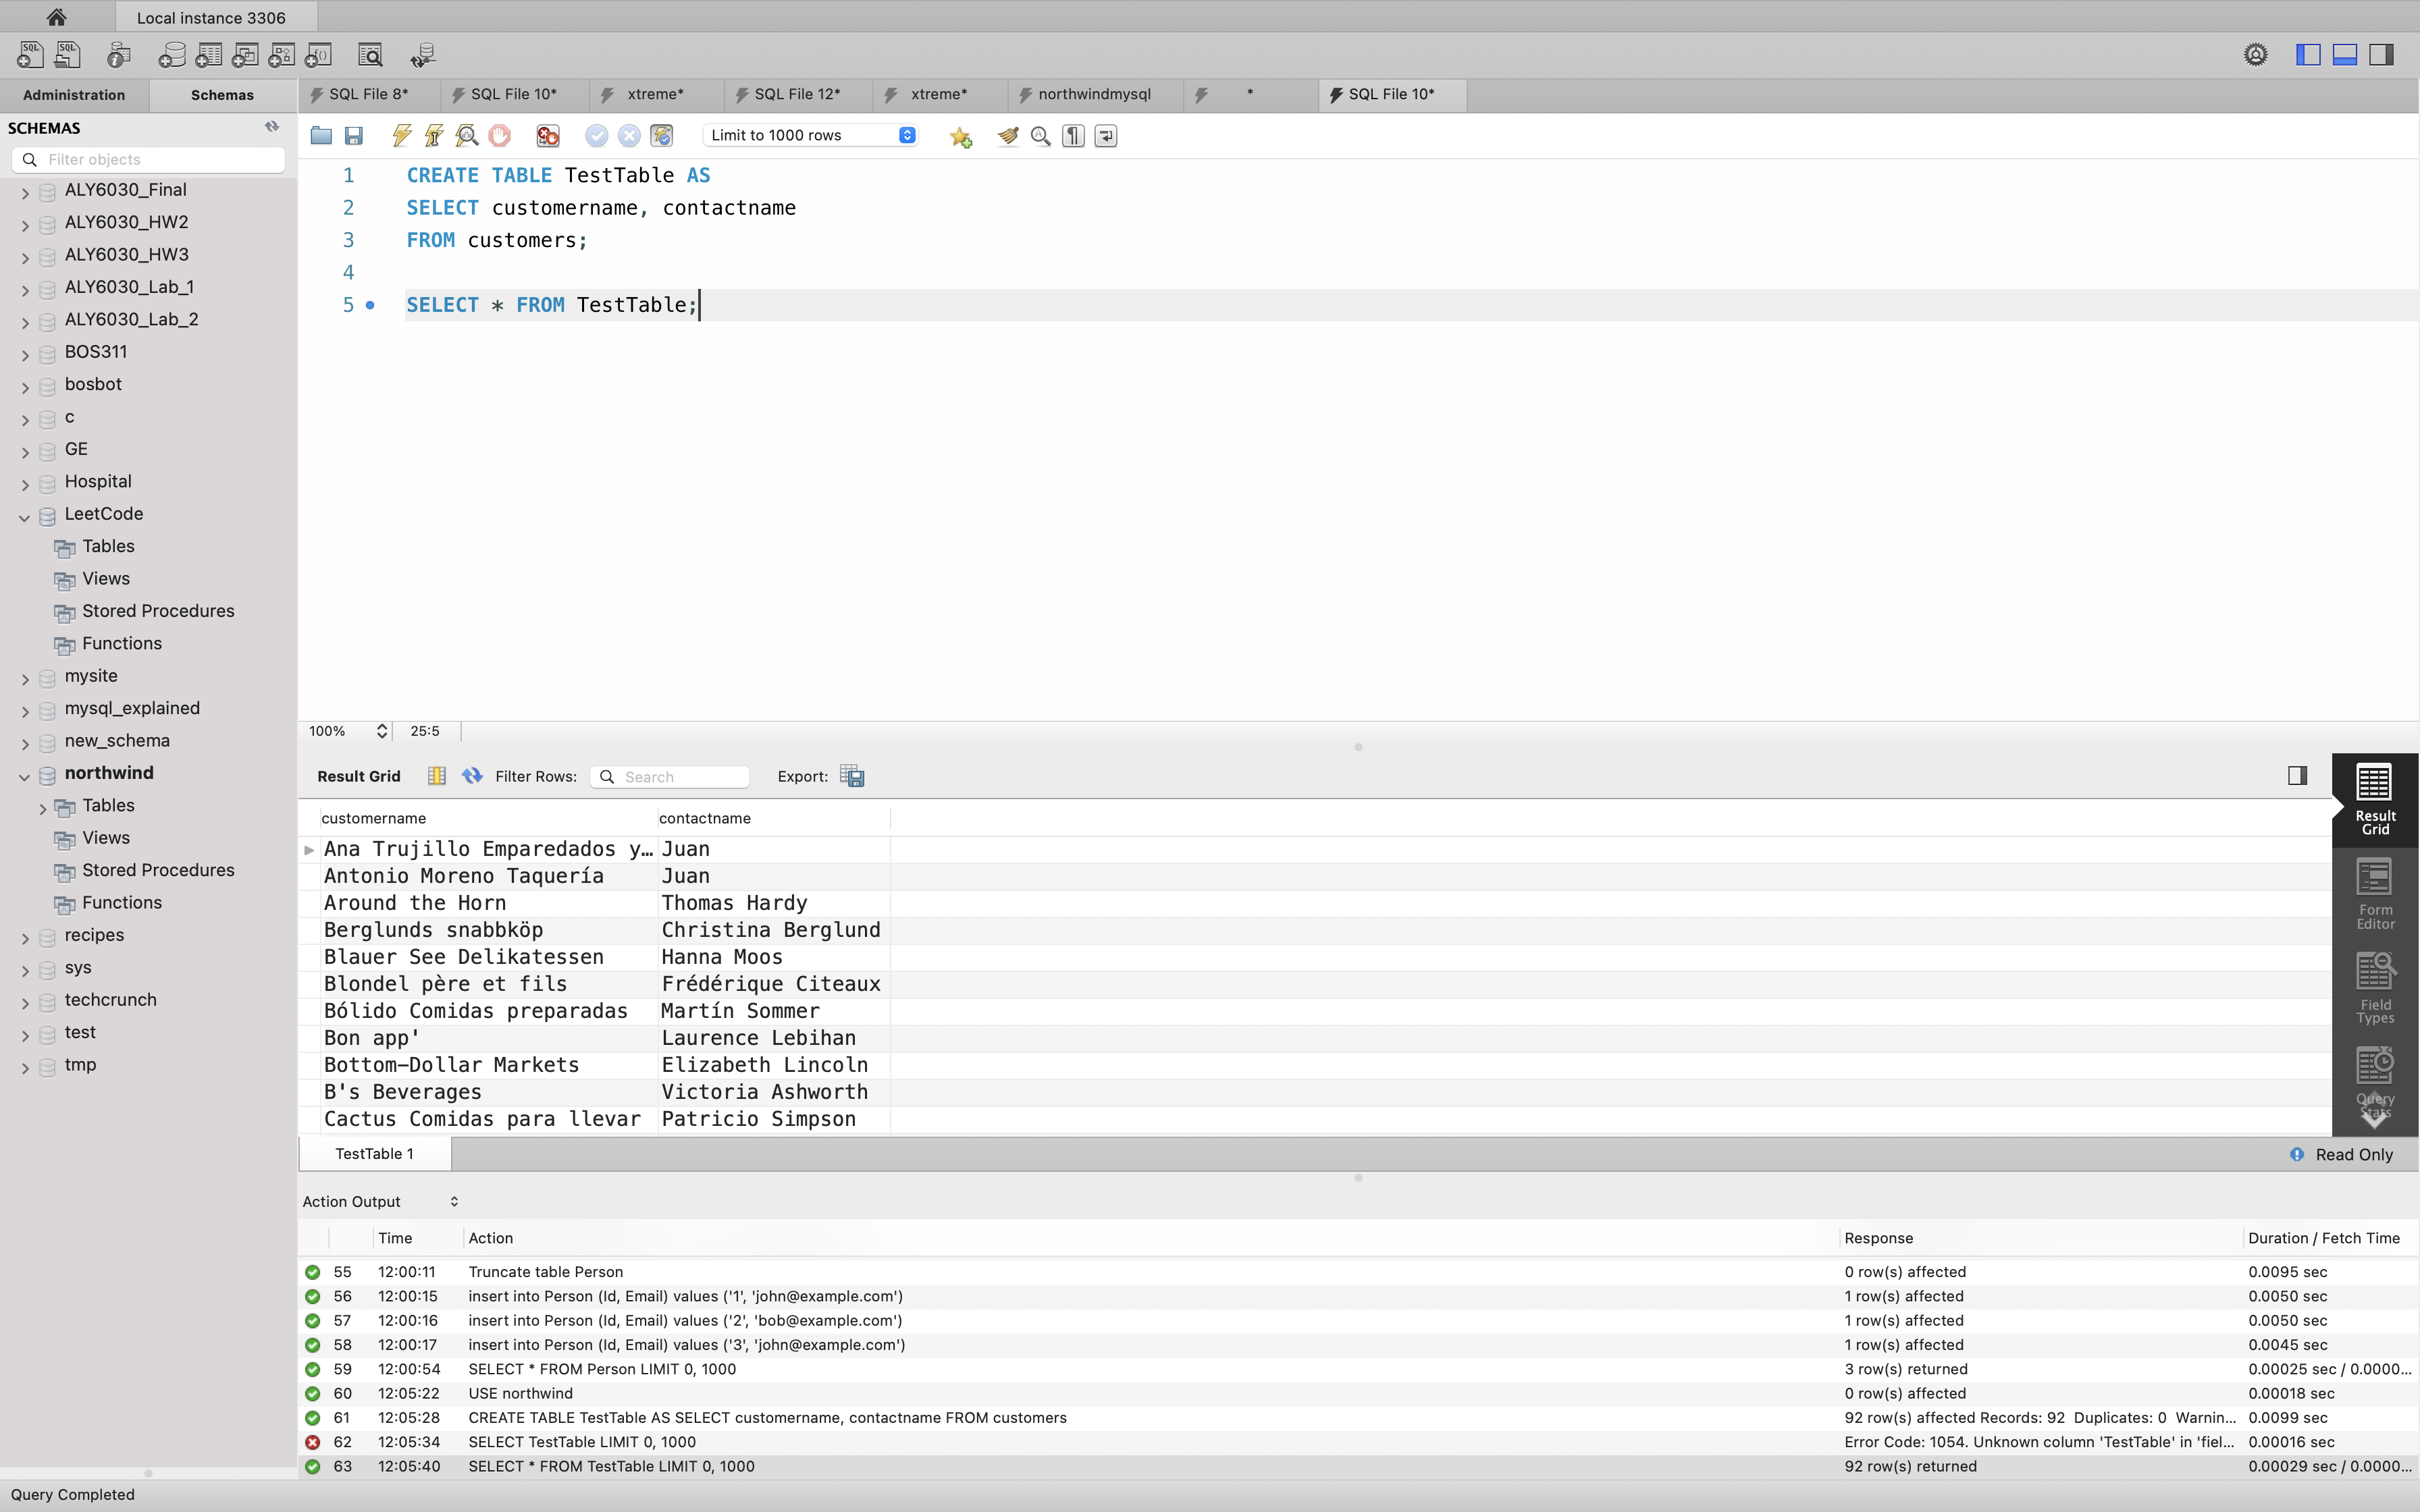Image resolution: width=2420 pixels, height=1512 pixels.
Task: Collapse the LeetCode schema
Action: pos(24,517)
